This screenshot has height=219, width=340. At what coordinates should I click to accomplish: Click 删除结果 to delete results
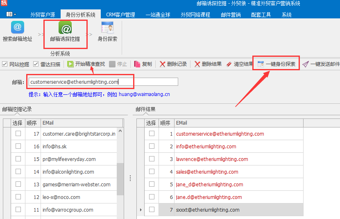[x=208, y=64]
